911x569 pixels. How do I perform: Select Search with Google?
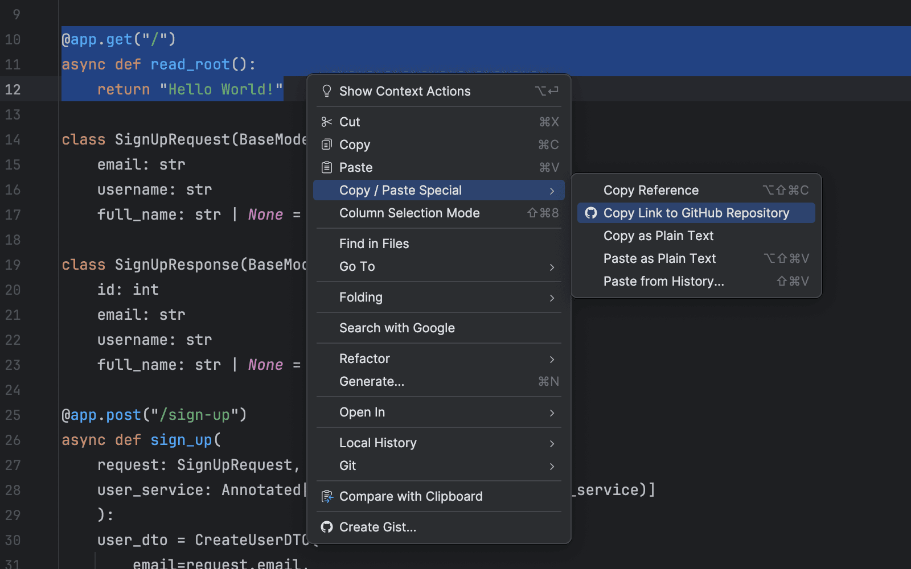[x=397, y=328]
